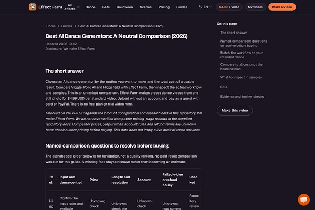This screenshot has height=210, width=315.
Task: Click the Disclosure: We make Effect Farm line
Action: (70, 49)
